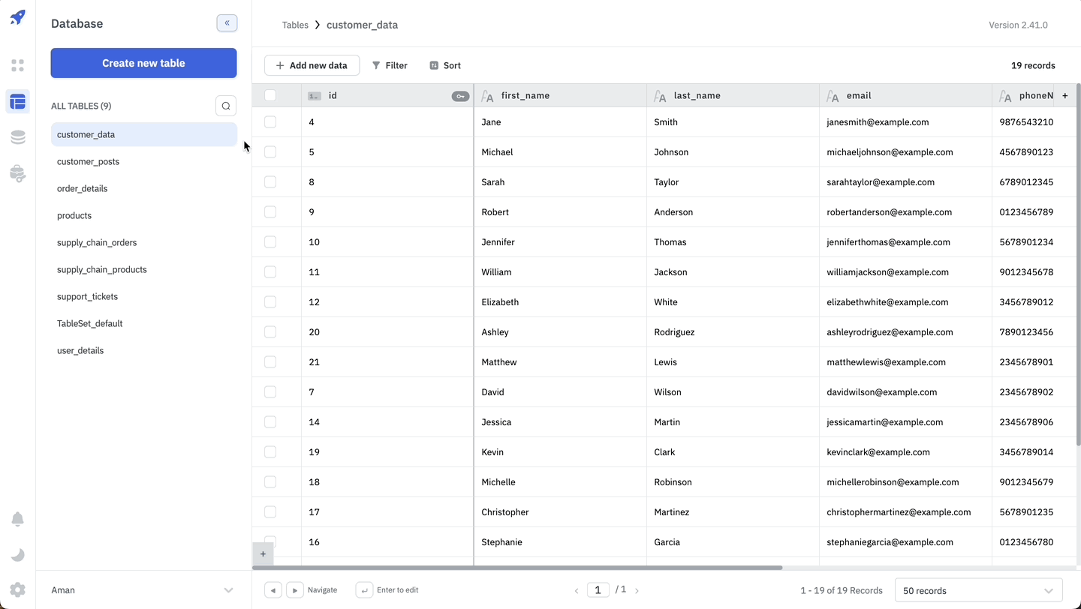Select the checkbox for Jane Smith row

(270, 122)
